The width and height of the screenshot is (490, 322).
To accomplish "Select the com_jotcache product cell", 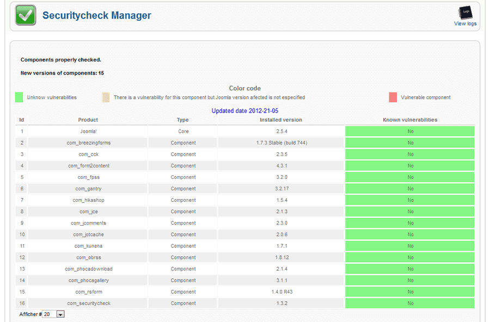I will tap(88, 234).
